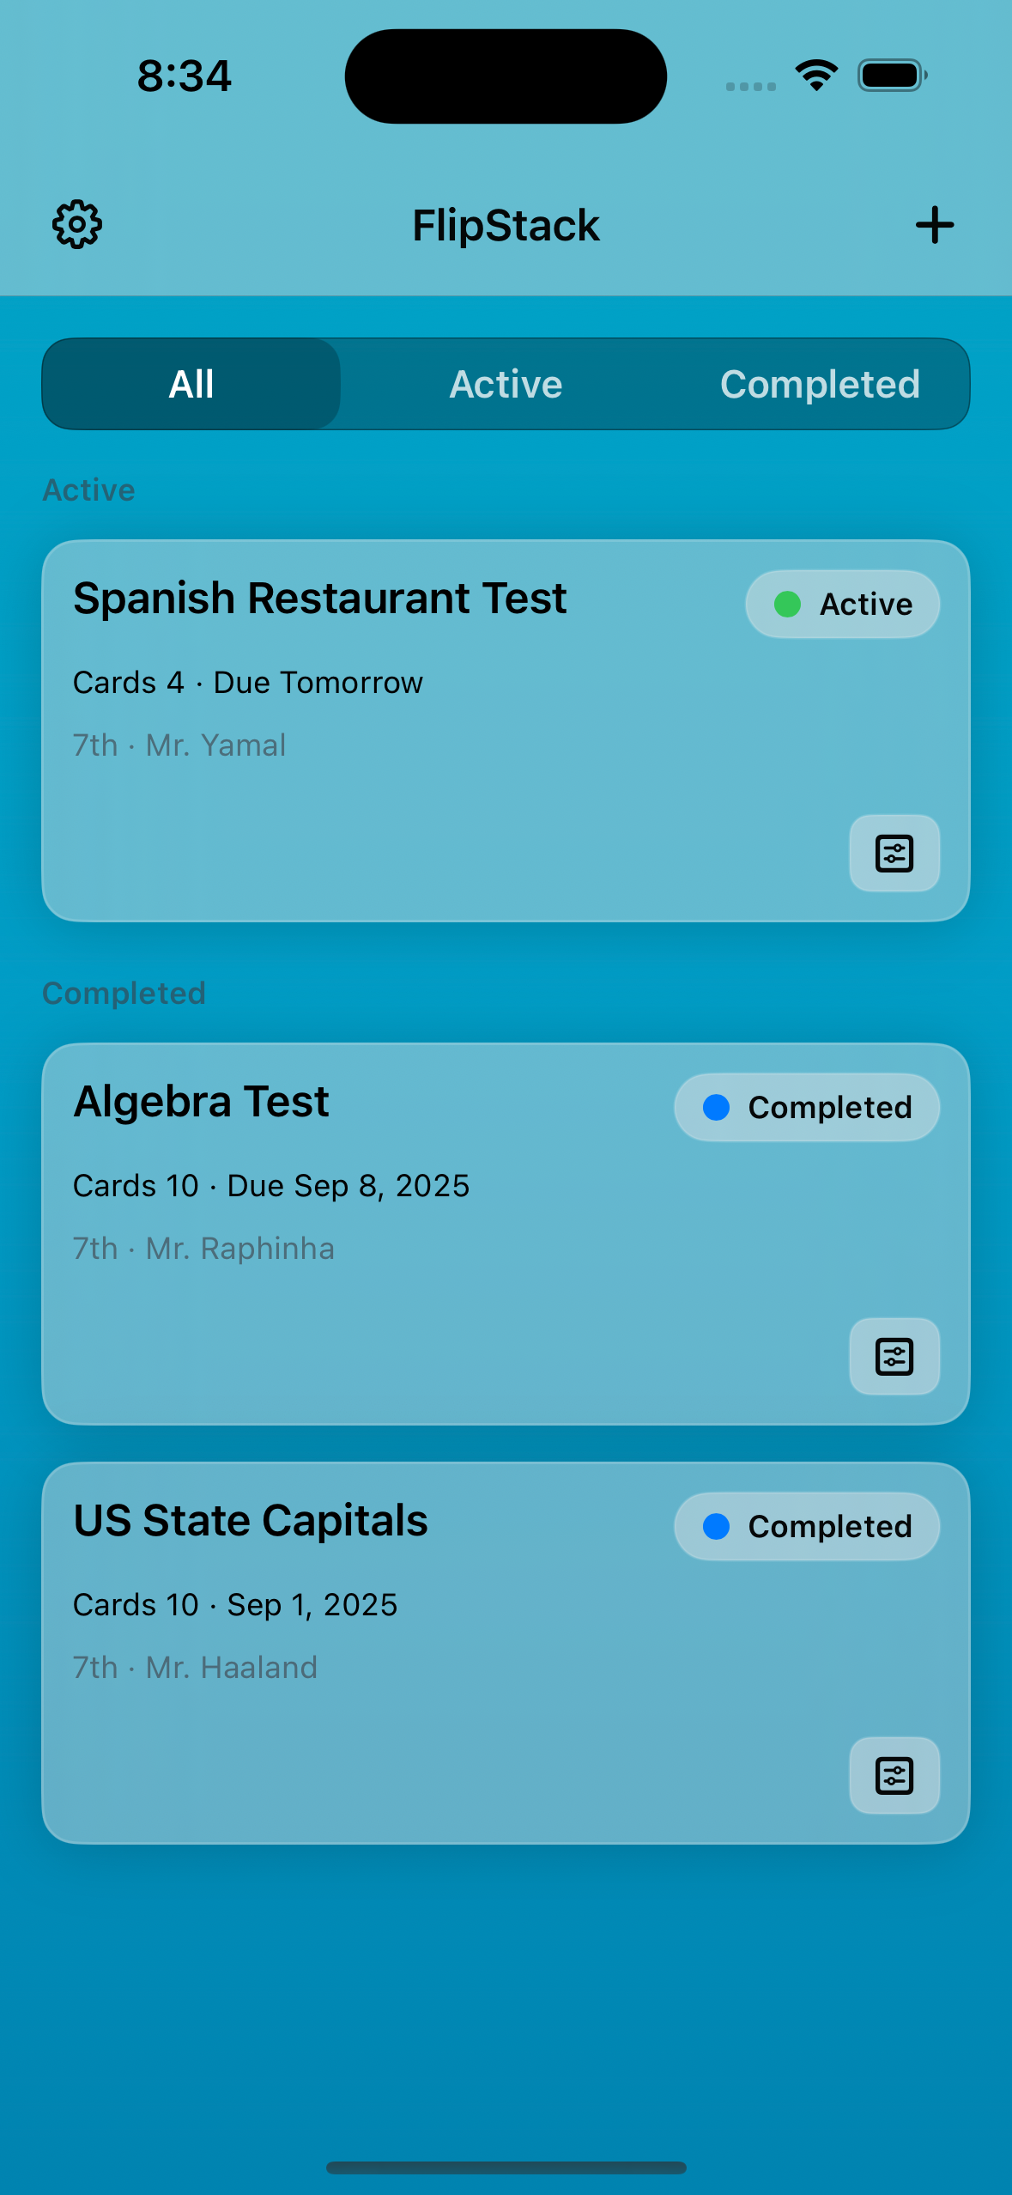
Task: Open settings with the gear icon
Action: pyautogui.click(x=77, y=225)
